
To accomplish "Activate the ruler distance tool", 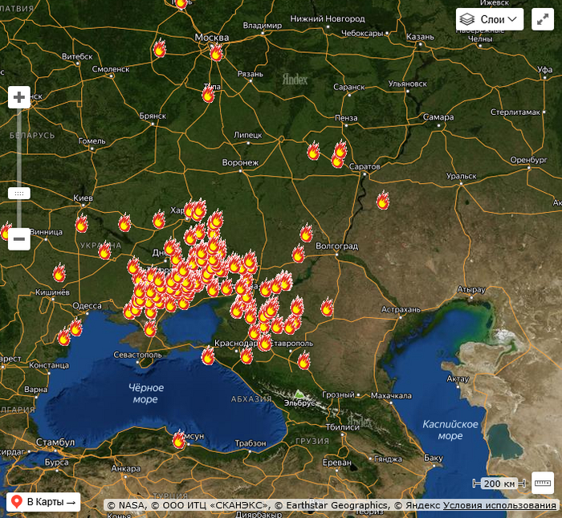I will [x=543, y=483].
